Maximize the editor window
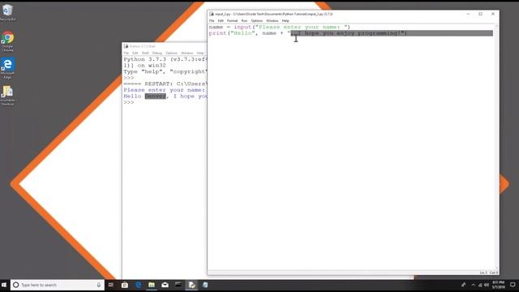The height and width of the screenshot is (292, 519). pos(480,14)
